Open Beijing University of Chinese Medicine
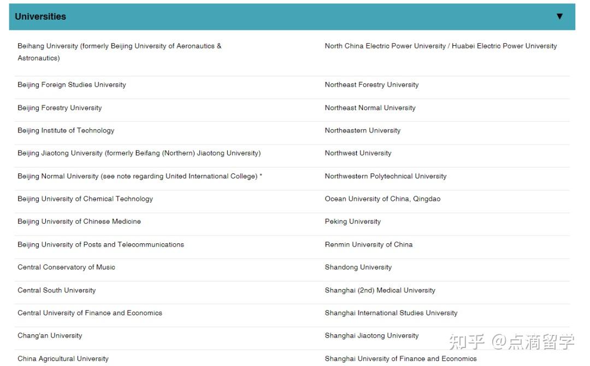The width and height of the screenshot is (590, 366). 79,221
